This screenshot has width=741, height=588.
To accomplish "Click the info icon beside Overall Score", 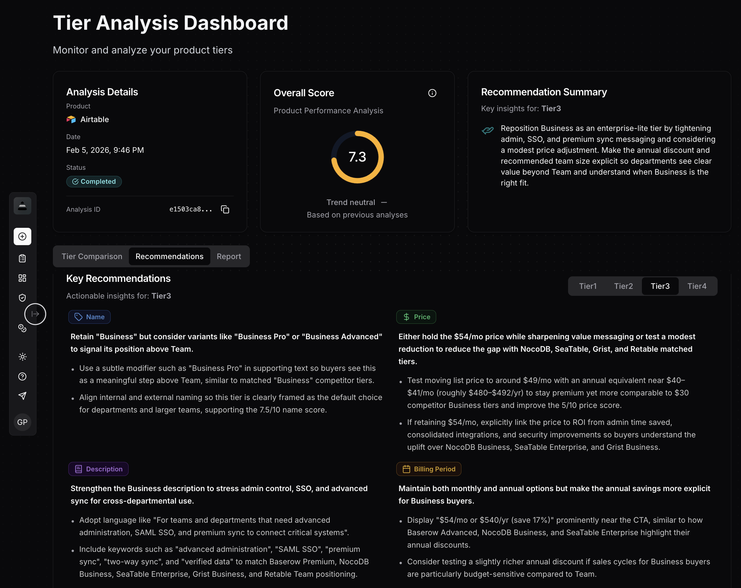I will (433, 93).
